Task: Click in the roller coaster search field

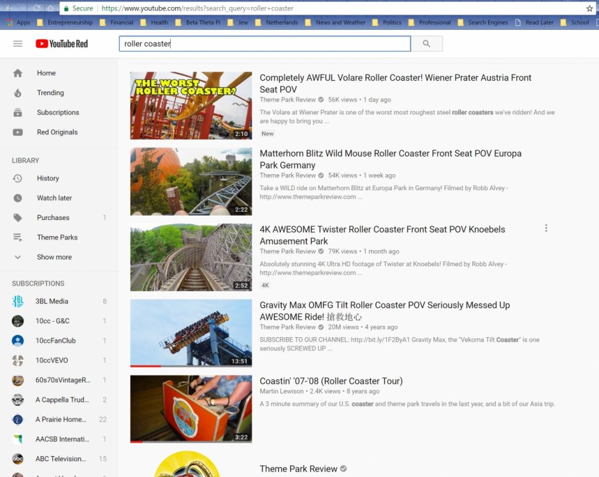Action: point(264,44)
